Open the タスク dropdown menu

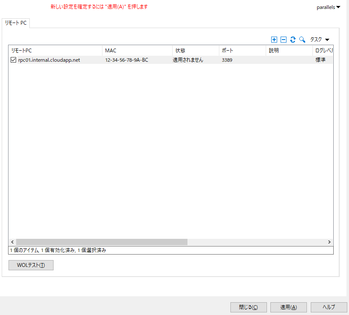point(320,40)
